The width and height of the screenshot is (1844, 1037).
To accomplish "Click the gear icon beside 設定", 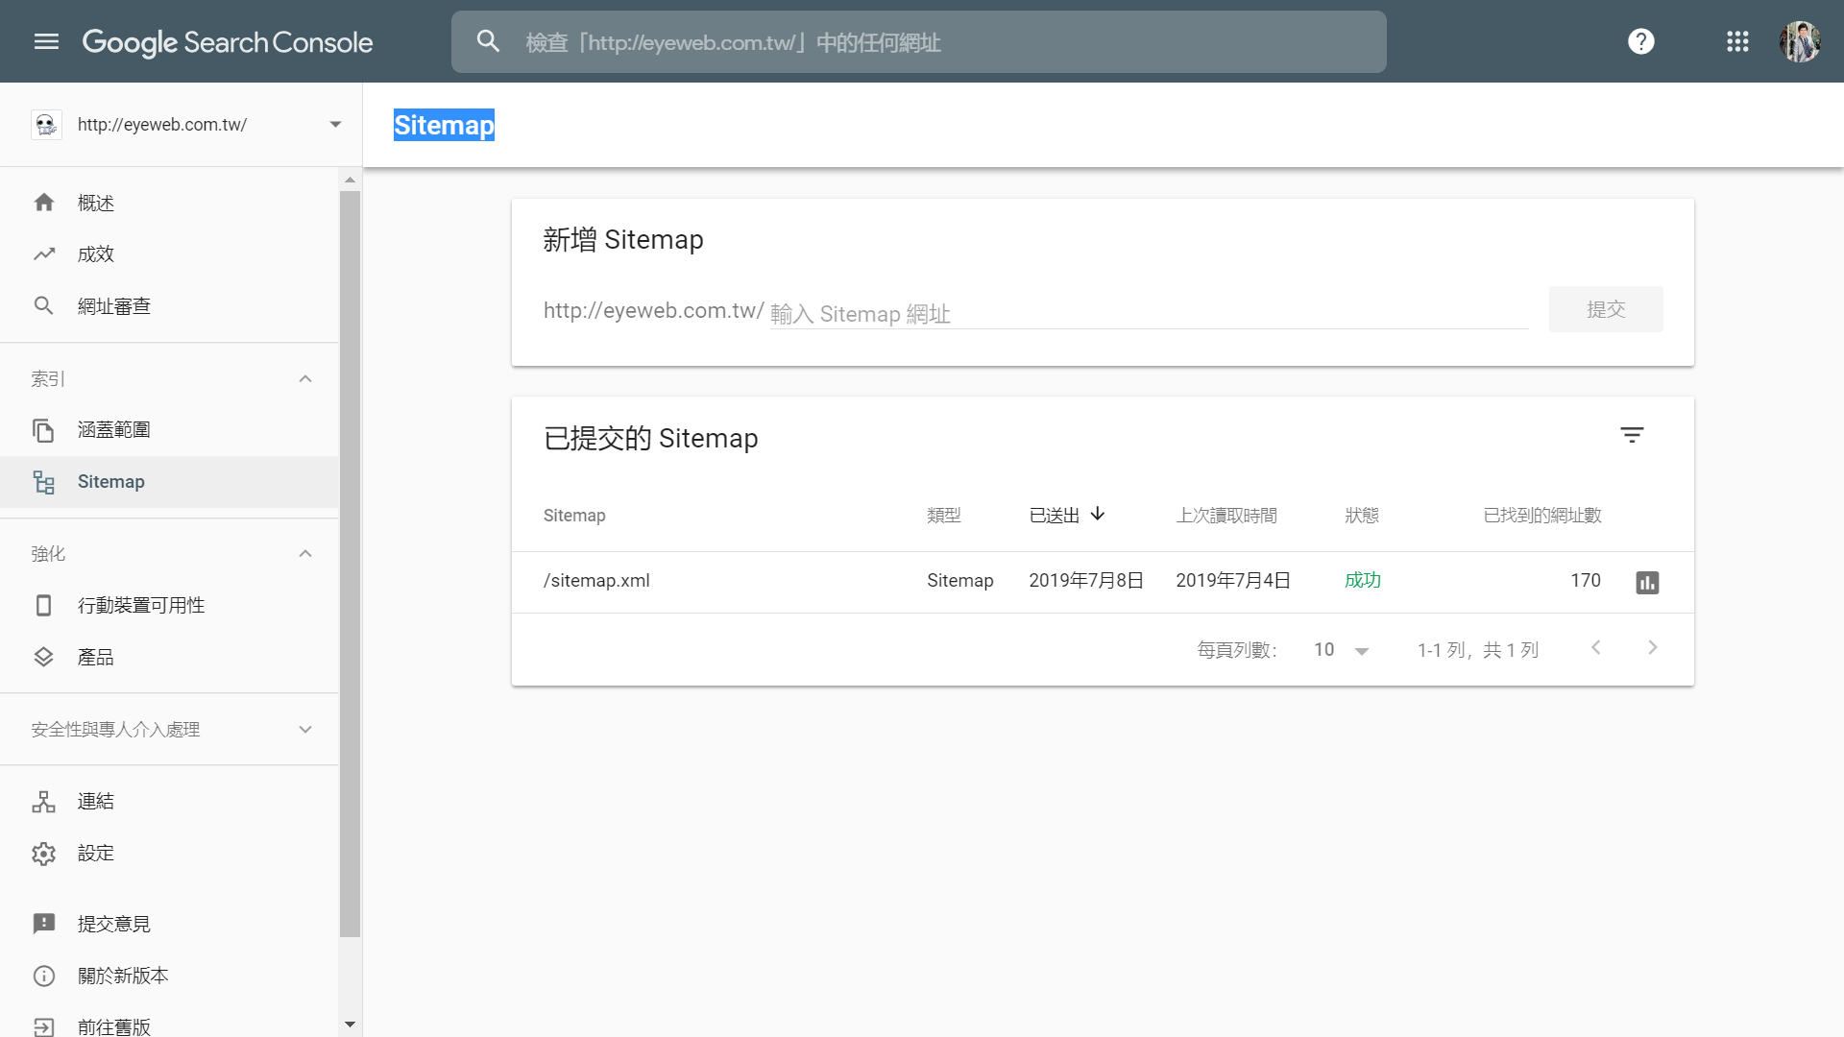I will coord(44,854).
